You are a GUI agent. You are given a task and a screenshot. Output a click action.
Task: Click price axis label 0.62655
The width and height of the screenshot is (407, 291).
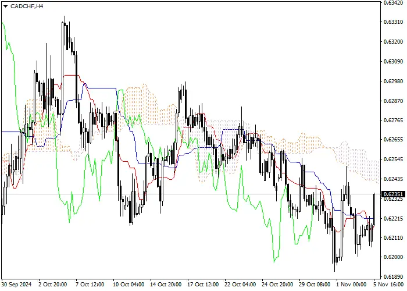click(x=394, y=140)
